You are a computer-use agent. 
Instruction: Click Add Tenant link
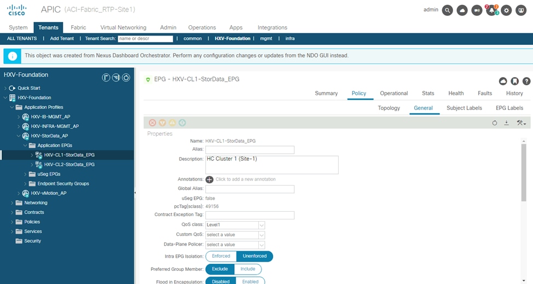[62, 38]
